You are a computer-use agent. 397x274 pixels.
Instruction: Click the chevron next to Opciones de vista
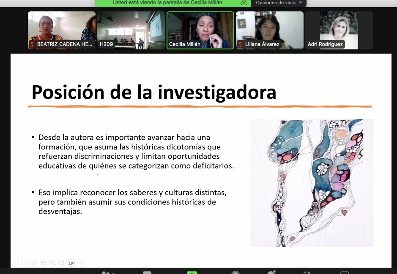(301, 3)
